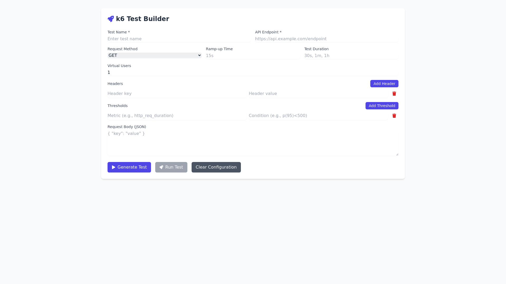Click the textarea resize handle corner
The image size is (506, 284).
pos(397,154)
